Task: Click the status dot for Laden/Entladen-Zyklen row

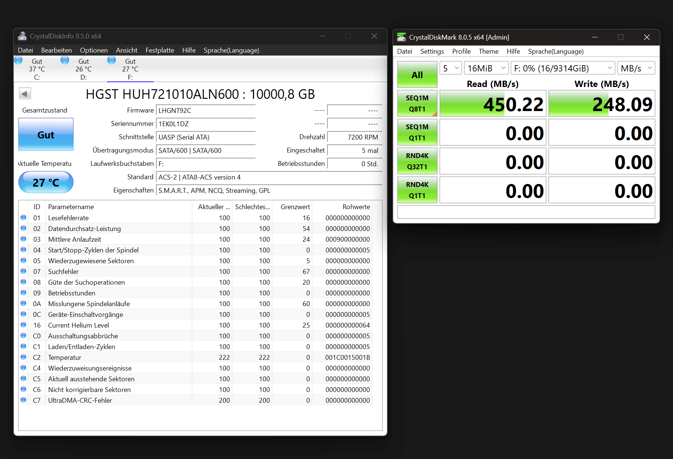Action: (23, 346)
